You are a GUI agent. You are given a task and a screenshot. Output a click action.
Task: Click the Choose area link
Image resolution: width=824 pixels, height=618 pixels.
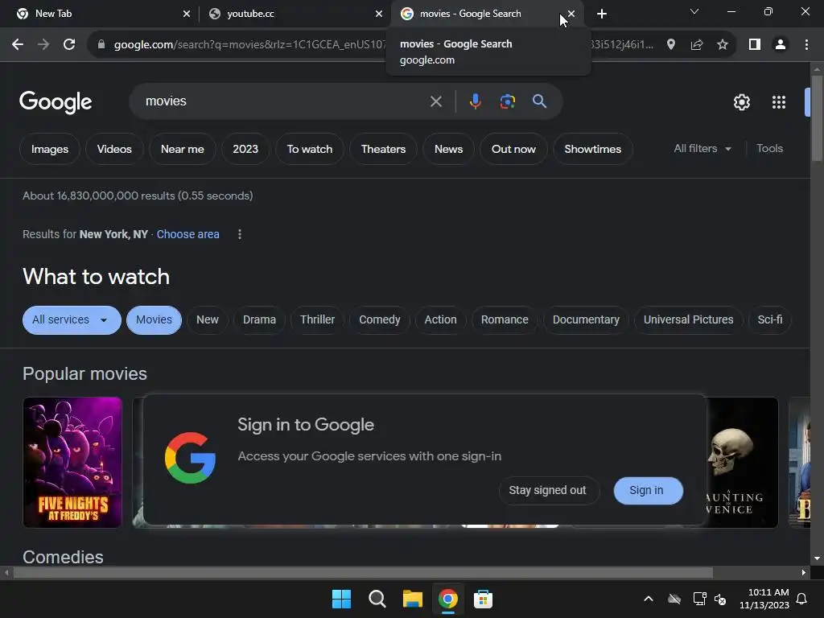pyautogui.click(x=187, y=234)
